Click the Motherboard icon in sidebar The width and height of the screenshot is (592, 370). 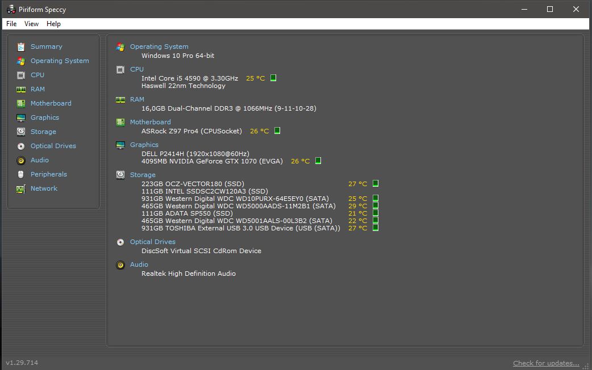tap(21, 103)
